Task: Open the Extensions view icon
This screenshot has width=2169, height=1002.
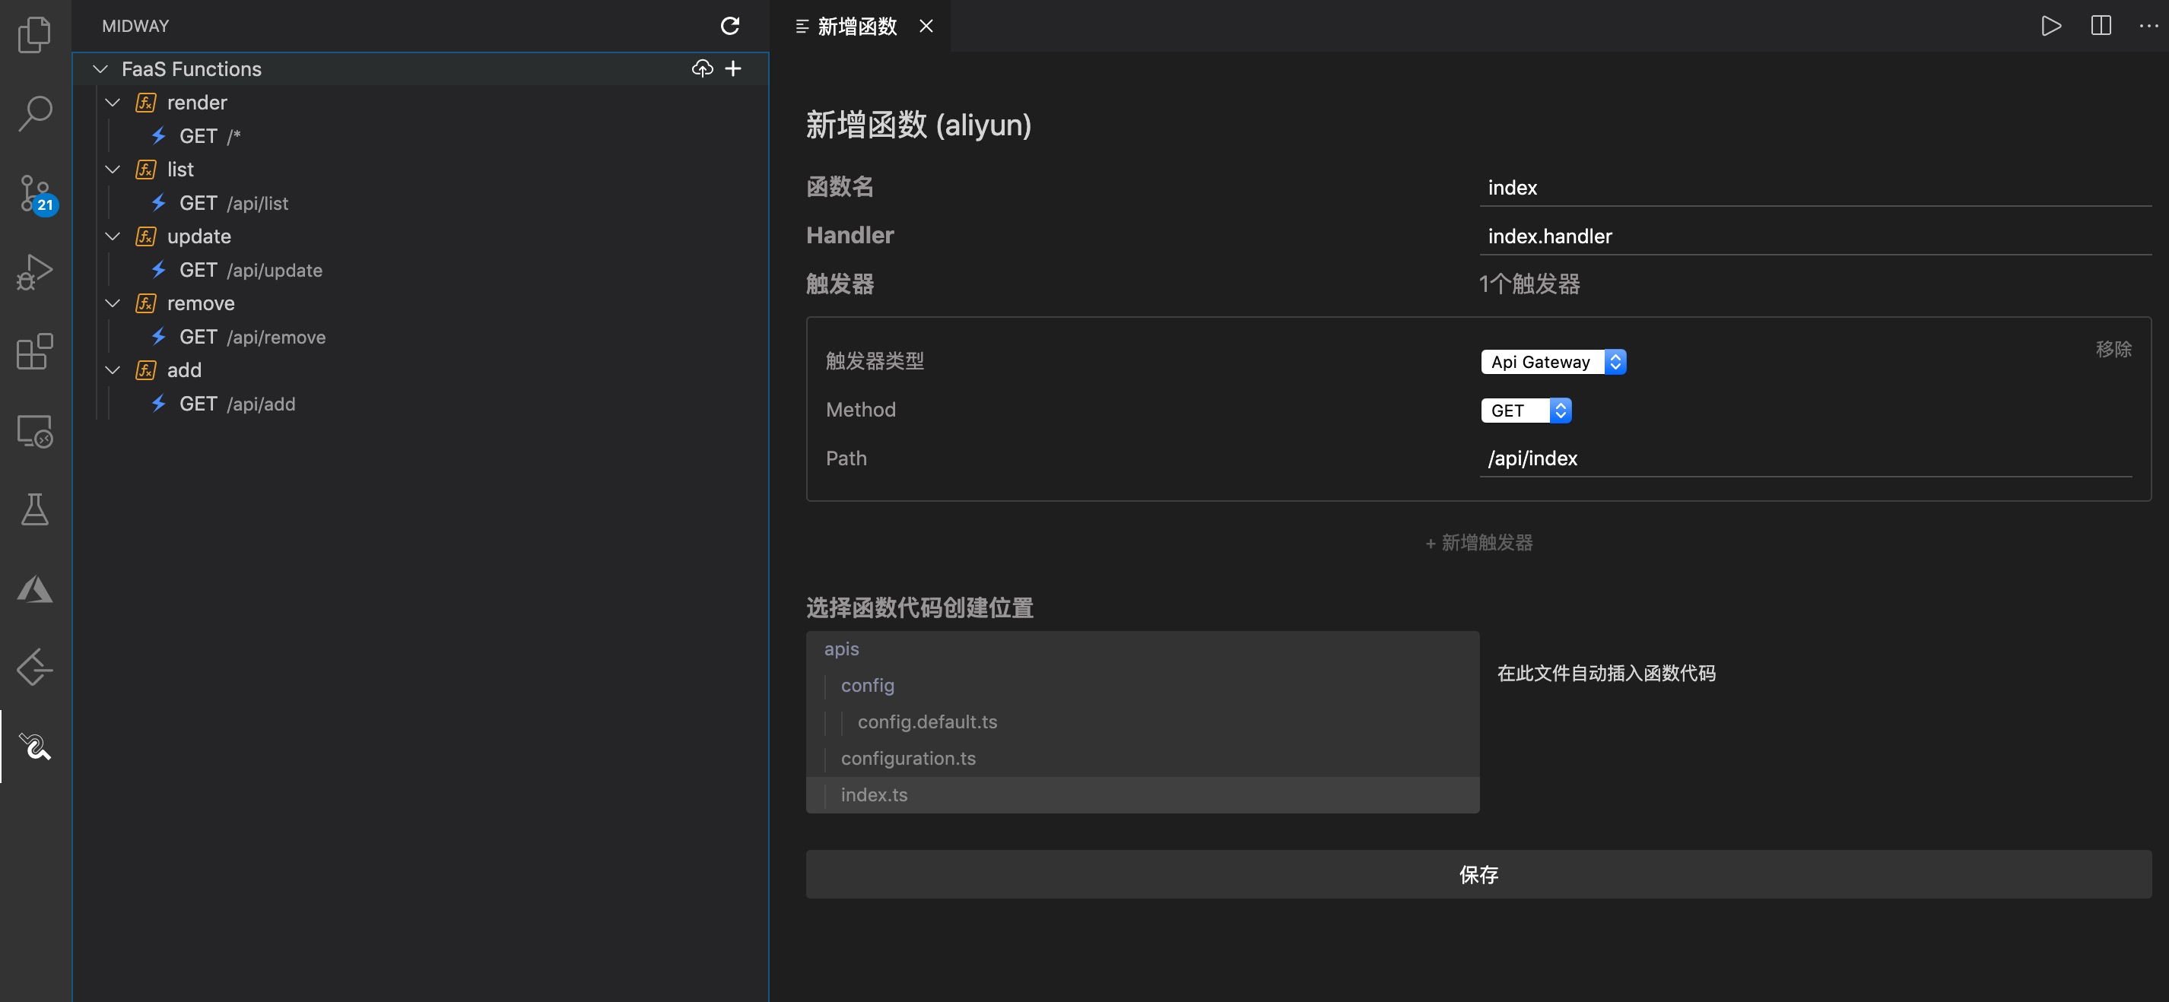Action: pos(34,351)
